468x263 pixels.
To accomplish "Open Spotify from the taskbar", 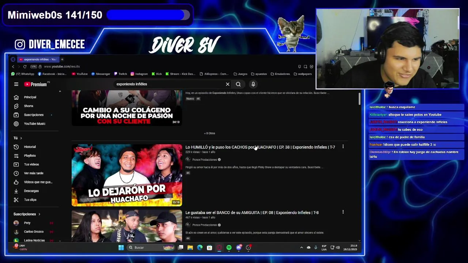I will (x=229, y=248).
